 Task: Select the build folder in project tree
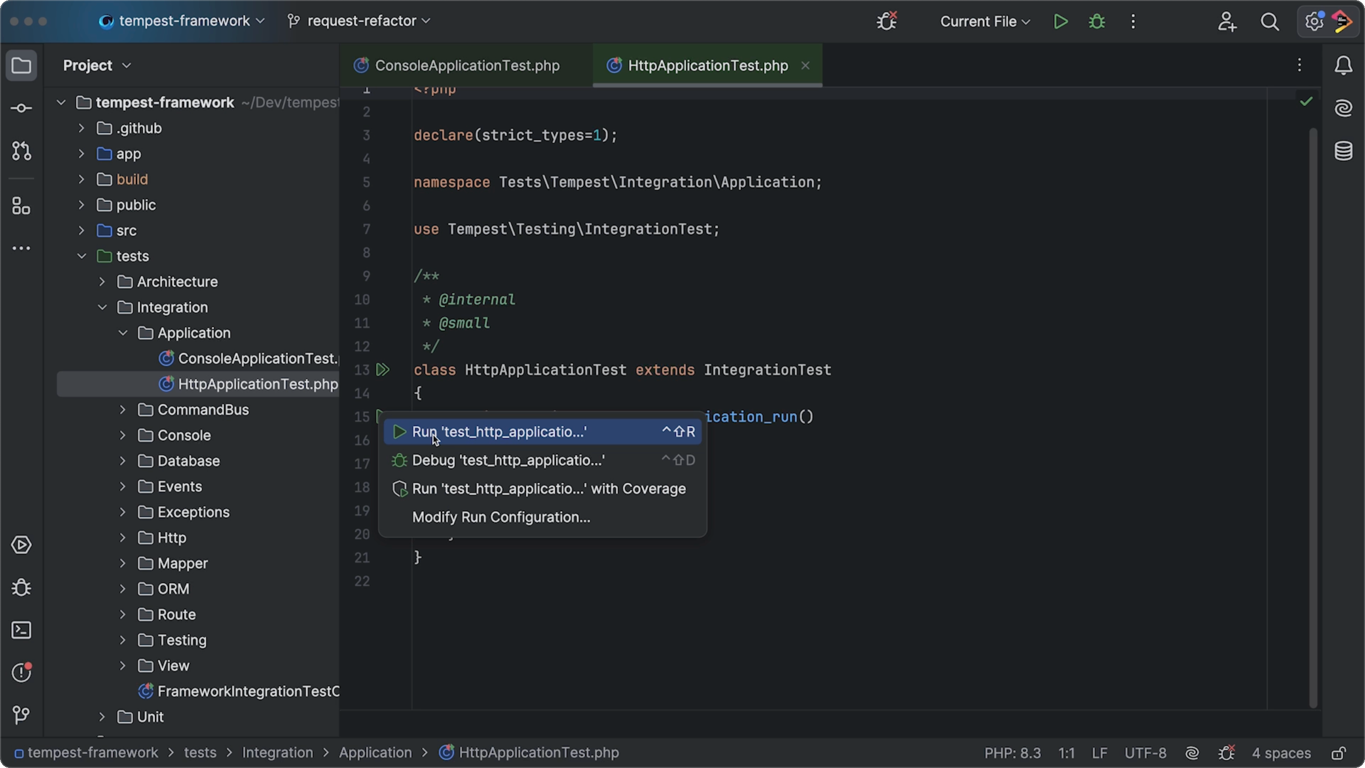pyautogui.click(x=123, y=179)
